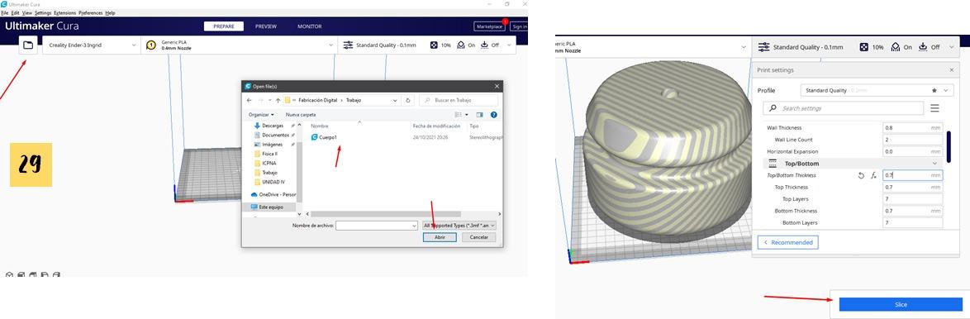Click the star icon beside Profile
The width and height of the screenshot is (970, 319).
[934, 90]
